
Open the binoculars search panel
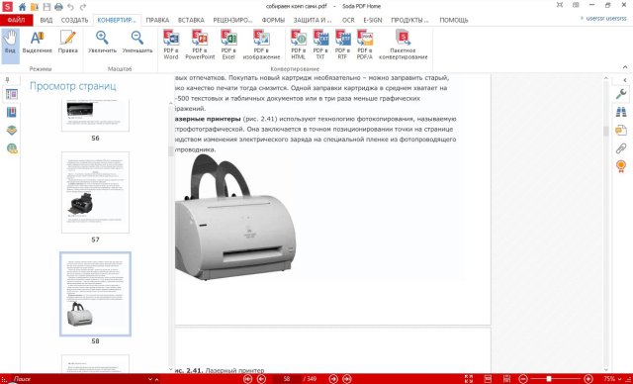pyautogui.click(x=621, y=112)
